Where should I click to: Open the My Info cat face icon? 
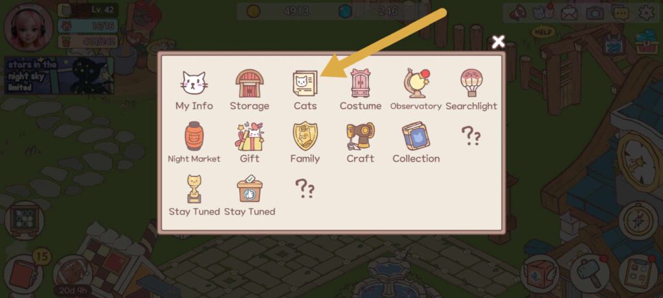(194, 83)
